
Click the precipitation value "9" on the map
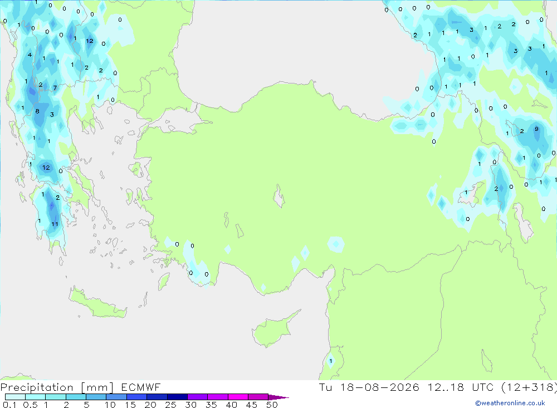click(x=536, y=129)
